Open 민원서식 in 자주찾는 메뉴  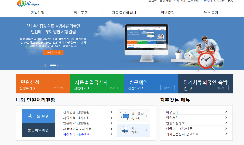172,118
